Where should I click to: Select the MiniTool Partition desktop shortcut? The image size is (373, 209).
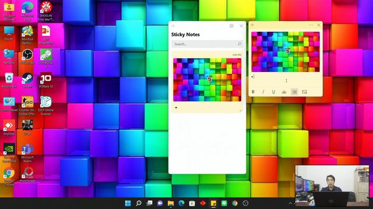point(27,35)
